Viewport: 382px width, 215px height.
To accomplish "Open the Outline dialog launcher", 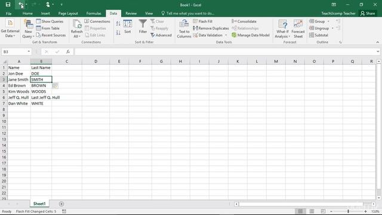I will point(340,42).
